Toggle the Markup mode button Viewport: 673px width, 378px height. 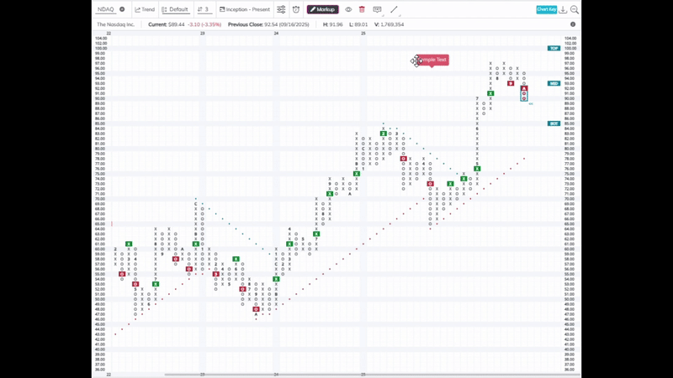click(x=323, y=9)
